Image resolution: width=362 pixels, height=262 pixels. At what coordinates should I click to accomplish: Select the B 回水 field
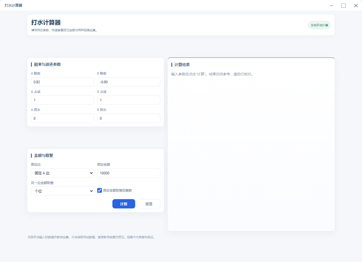point(129,118)
